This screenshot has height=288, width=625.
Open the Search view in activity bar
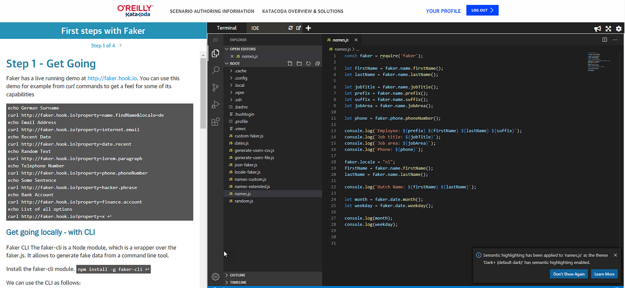[216, 70]
